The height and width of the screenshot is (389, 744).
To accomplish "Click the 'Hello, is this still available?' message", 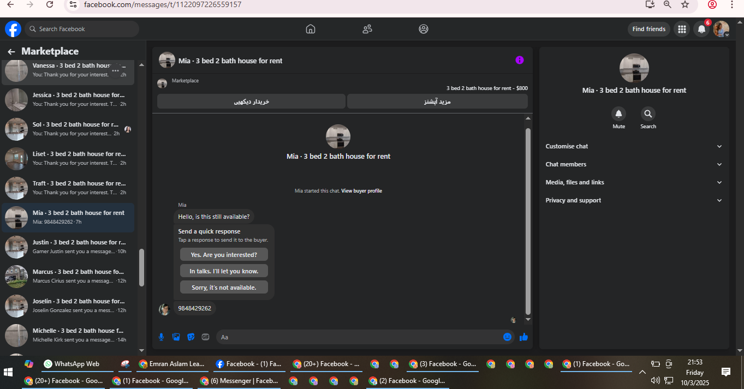I will tap(213, 217).
